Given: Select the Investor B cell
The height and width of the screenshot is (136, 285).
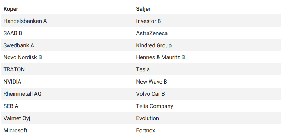Looking at the screenshot, I should [149, 21].
